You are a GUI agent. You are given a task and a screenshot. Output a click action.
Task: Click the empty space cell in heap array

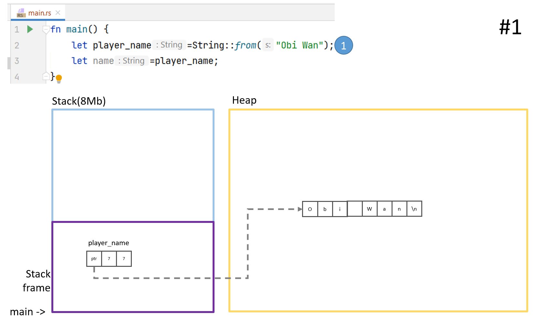coord(355,209)
